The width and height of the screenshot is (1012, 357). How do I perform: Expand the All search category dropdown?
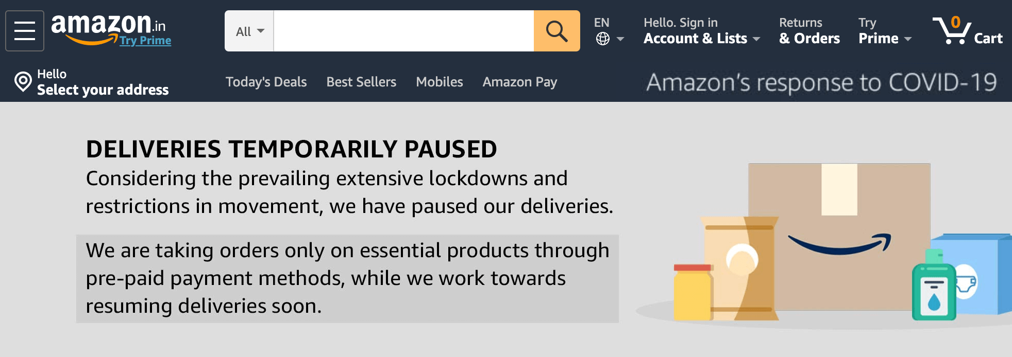click(249, 31)
